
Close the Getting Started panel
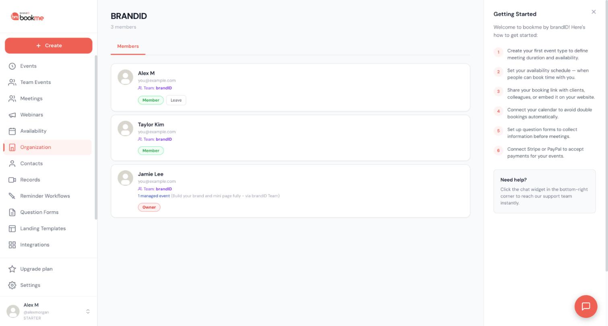[x=594, y=12]
